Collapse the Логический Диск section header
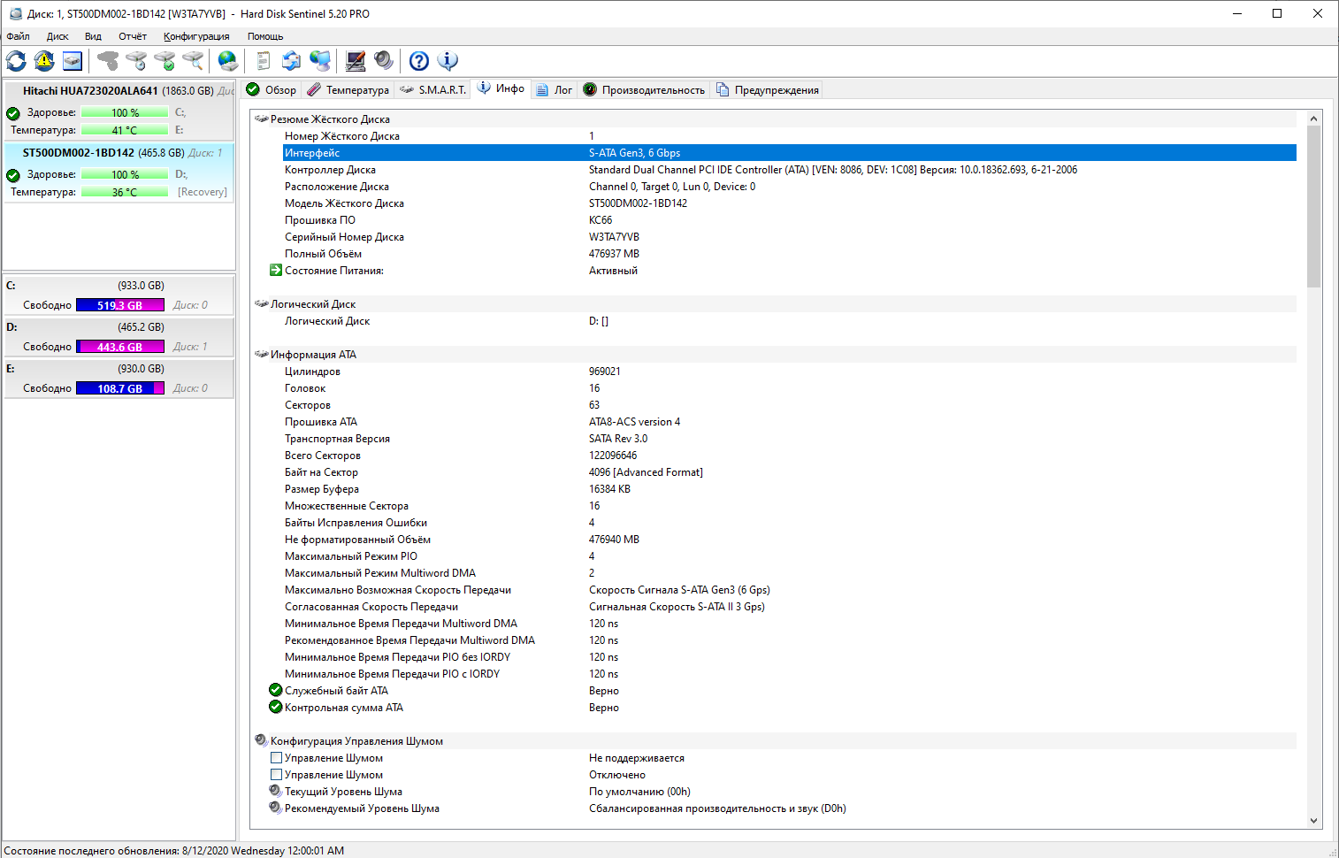This screenshot has width=1339, height=858. (x=262, y=304)
